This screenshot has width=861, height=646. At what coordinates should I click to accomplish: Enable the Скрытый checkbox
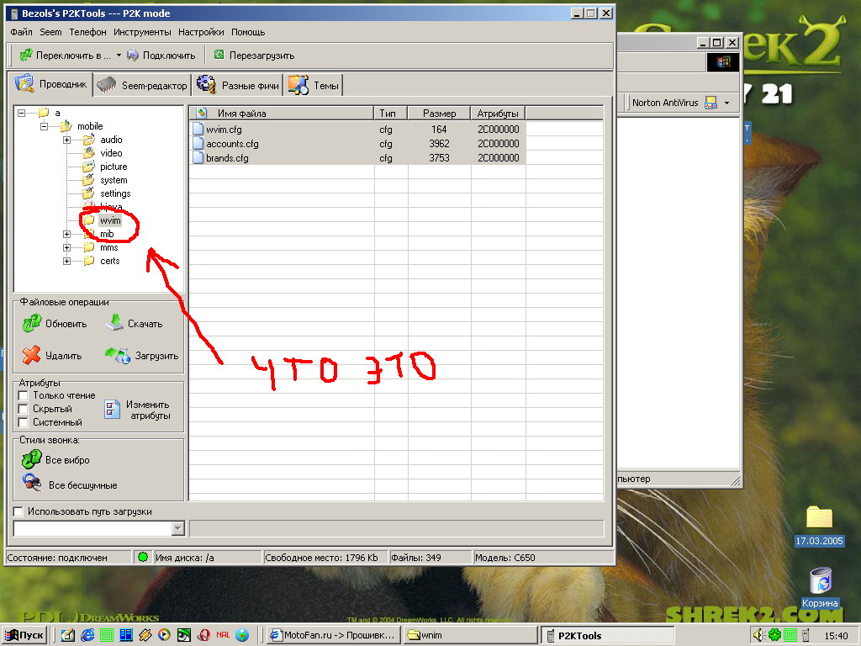23,409
